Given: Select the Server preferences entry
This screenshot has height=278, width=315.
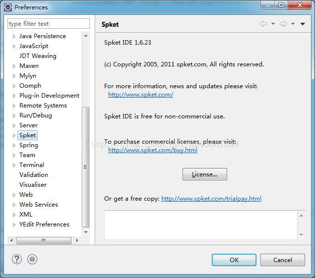Looking at the screenshot, I should point(28,125).
